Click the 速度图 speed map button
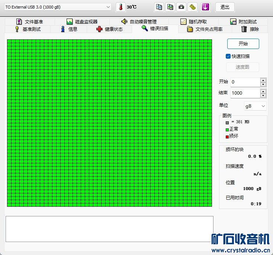 coord(243,67)
